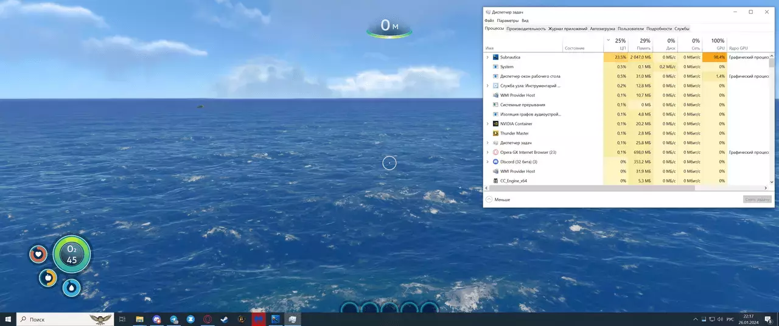Expand the Диспетчер задач process group

pyautogui.click(x=487, y=143)
